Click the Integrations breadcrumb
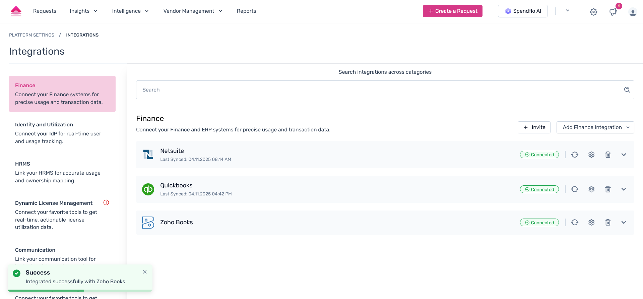643x299 pixels. (x=82, y=35)
